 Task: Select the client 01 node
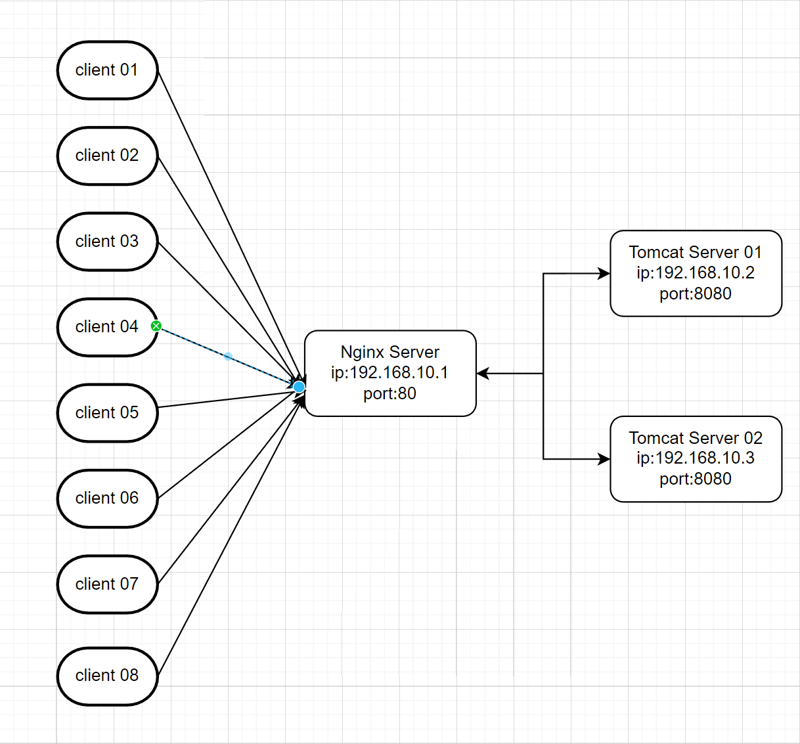coord(107,70)
